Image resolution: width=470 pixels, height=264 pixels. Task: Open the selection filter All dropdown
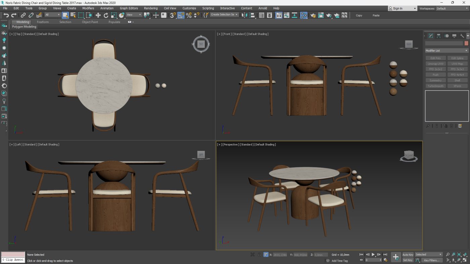(x=53, y=15)
